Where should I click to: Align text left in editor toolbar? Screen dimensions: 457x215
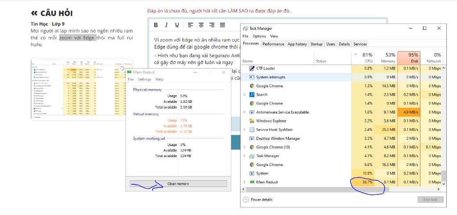click(x=191, y=25)
